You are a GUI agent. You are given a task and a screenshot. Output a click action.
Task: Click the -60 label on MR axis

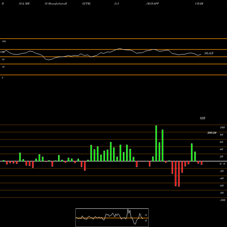tap(222, 186)
